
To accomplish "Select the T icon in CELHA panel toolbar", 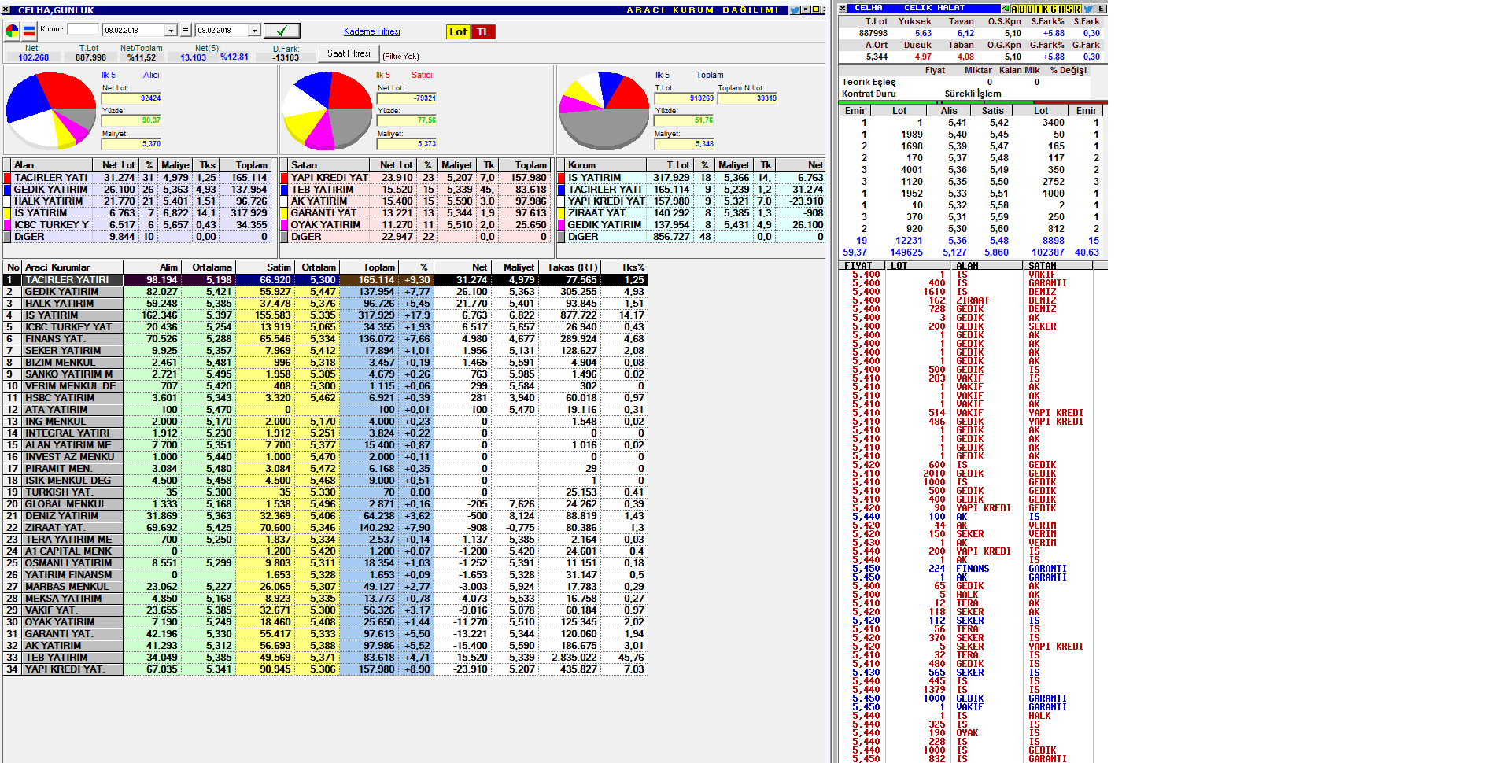I will 1038,9.
